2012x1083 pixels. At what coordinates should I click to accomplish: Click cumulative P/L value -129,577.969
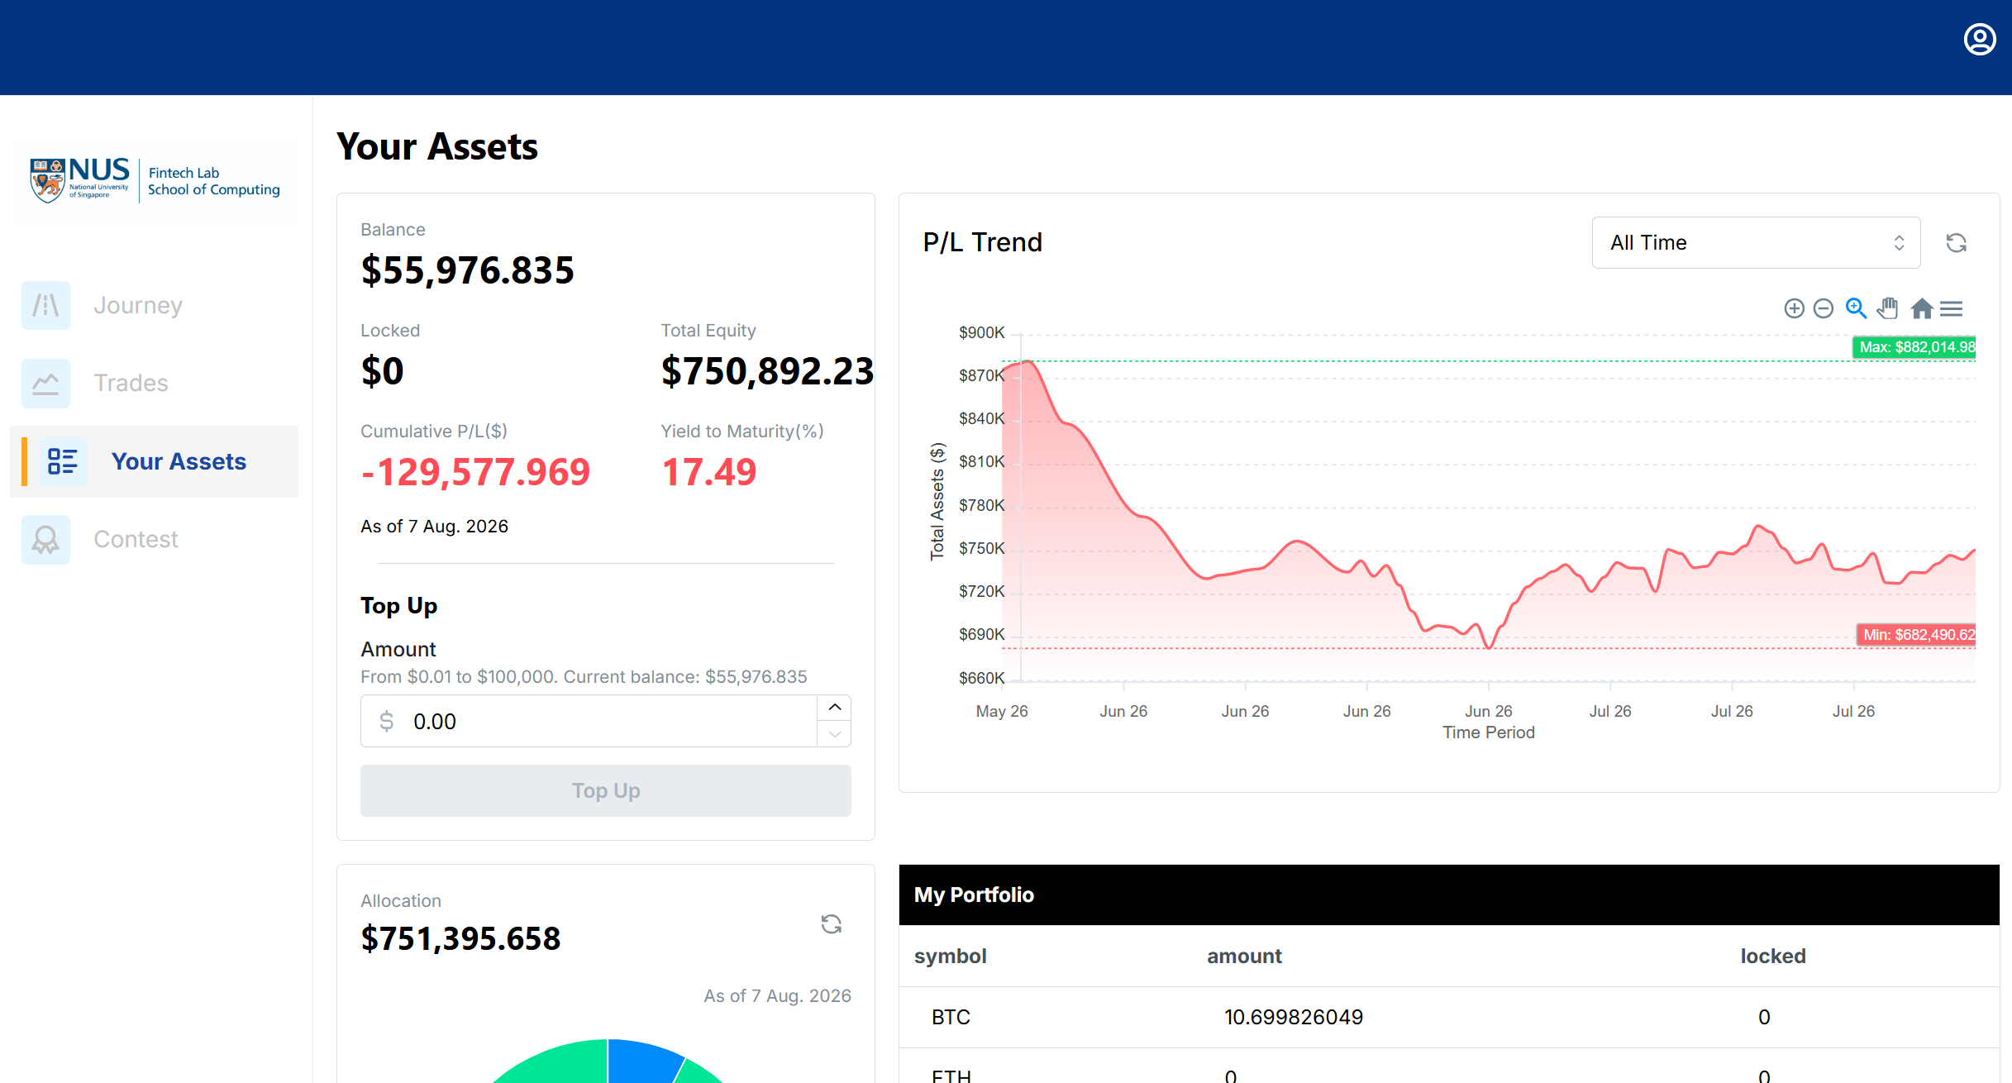tap(475, 472)
